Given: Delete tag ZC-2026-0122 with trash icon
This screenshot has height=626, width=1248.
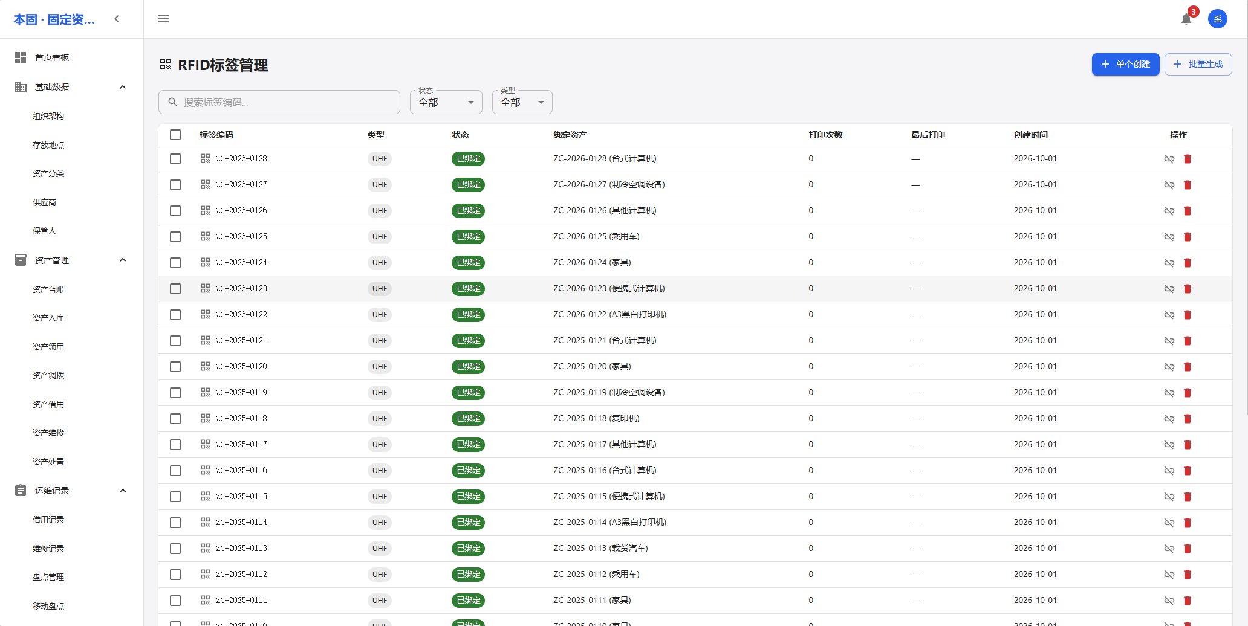Looking at the screenshot, I should [1187, 315].
